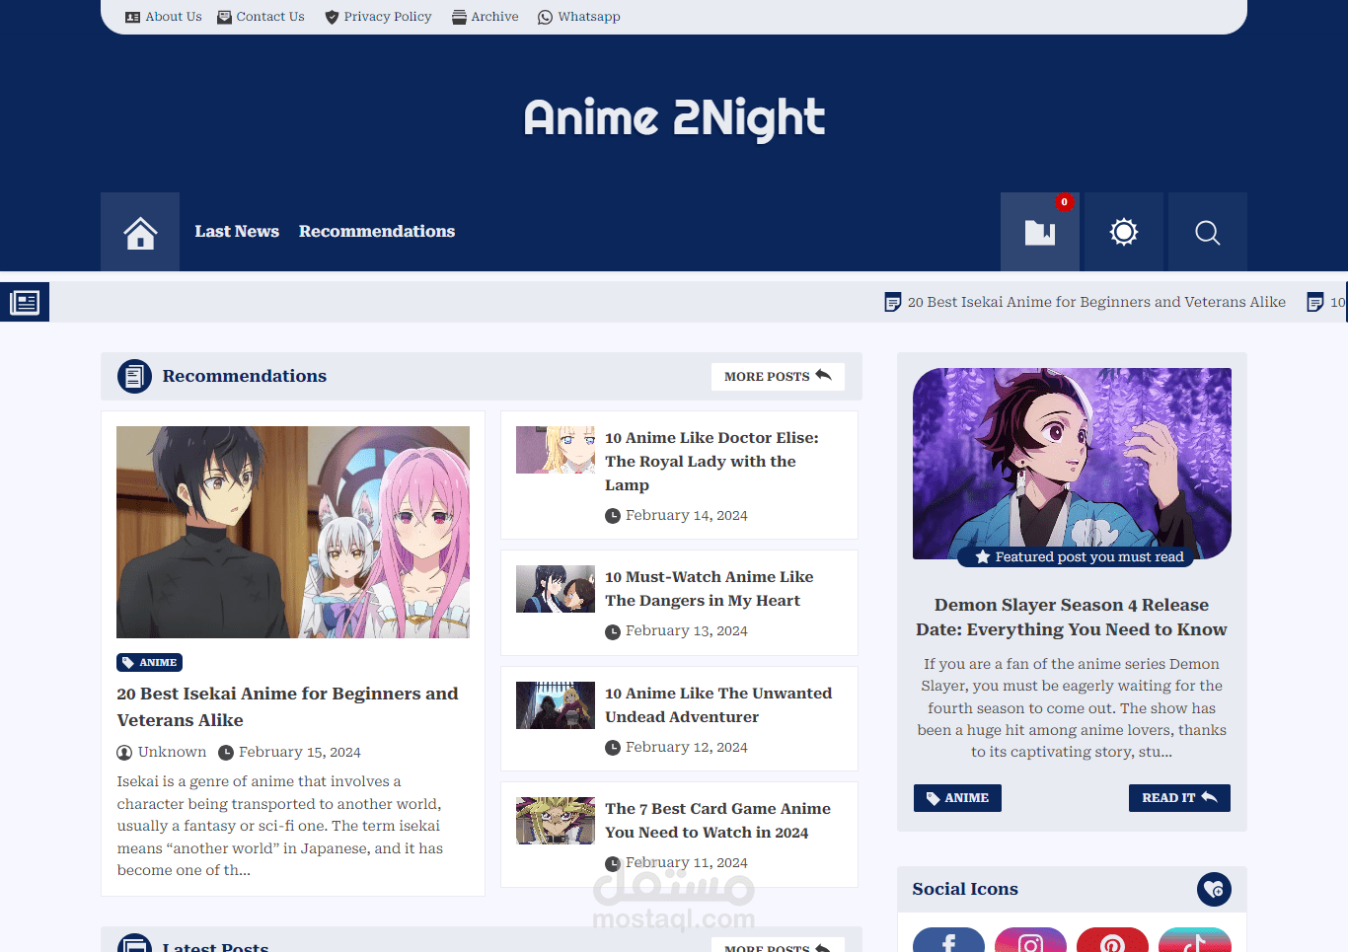1348x952 pixels.
Task: Open the Demon Slayer featured image
Action: click(1072, 464)
